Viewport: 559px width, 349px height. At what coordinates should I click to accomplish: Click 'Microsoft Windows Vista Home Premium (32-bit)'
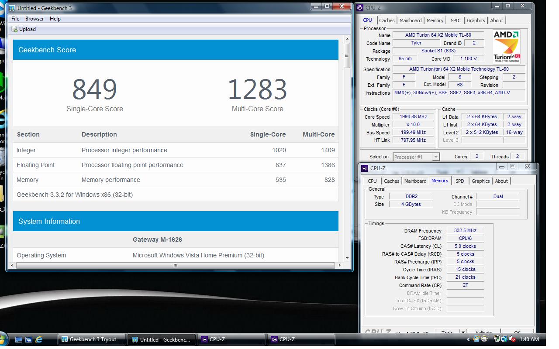198,255
